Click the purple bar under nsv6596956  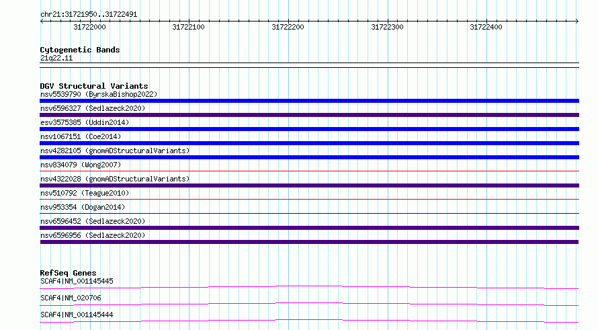pyautogui.click(x=309, y=242)
